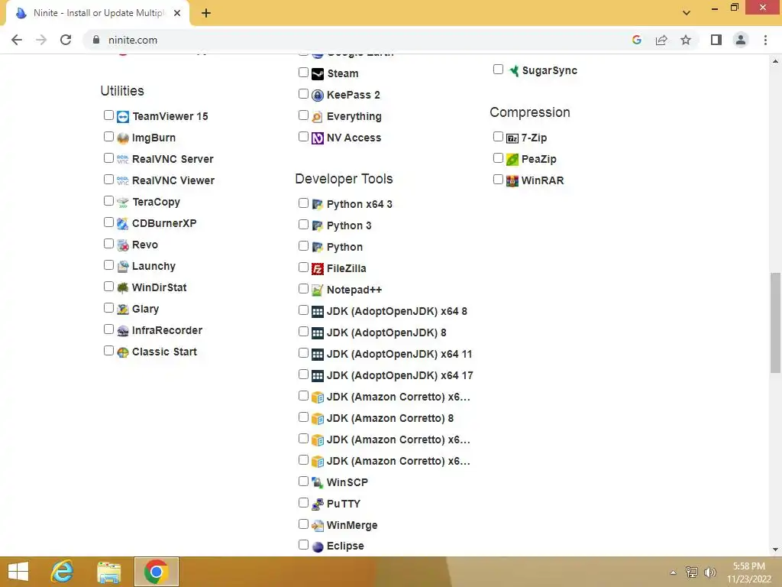The width and height of the screenshot is (782, 587).
Task: Click the Chrome taskbar icon
Action: [156, 572]
